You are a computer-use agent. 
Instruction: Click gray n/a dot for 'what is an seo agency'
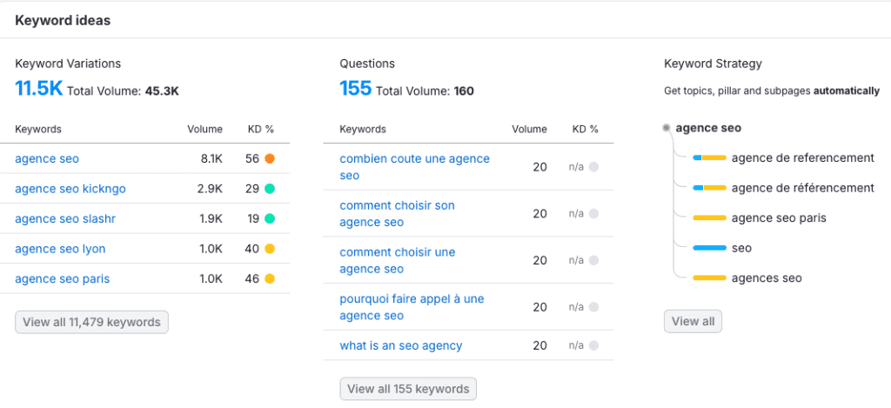pos(593,345)
